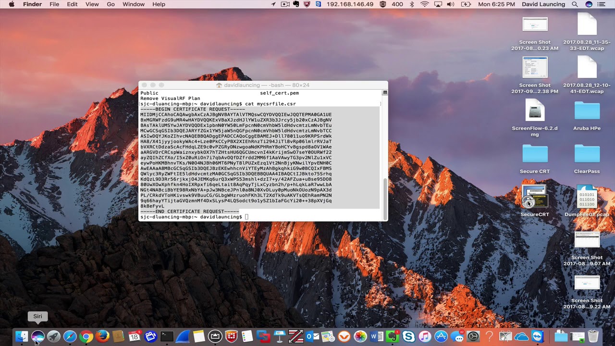Open Wi-Fi status menu in menu bar
The width and height of the screenshot is (615, 346).
coord(425,4)
